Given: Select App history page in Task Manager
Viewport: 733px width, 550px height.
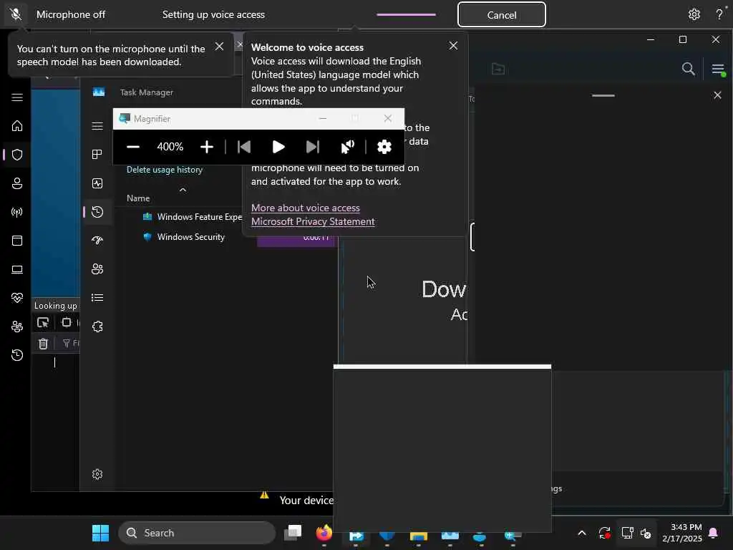Looking at the screenshot, I should point(97,212).
